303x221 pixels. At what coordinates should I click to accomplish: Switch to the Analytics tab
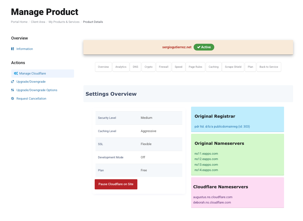[121, 67]
